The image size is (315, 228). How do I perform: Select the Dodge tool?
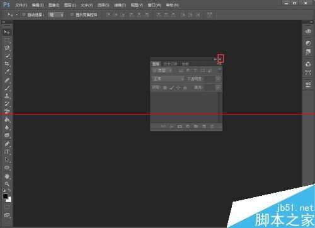coord(7,135)
